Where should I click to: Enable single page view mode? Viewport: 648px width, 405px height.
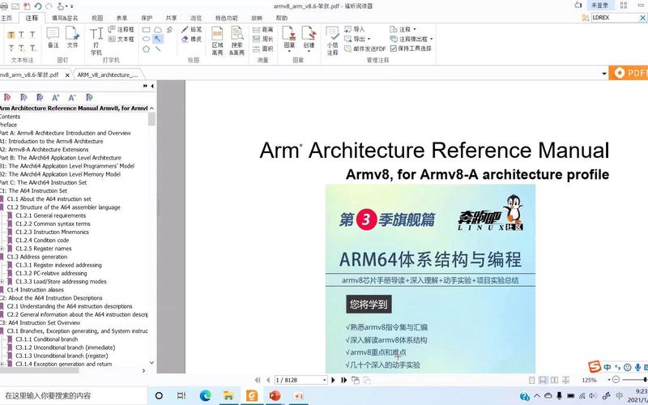pyautogui.click(x=532, y=380)
